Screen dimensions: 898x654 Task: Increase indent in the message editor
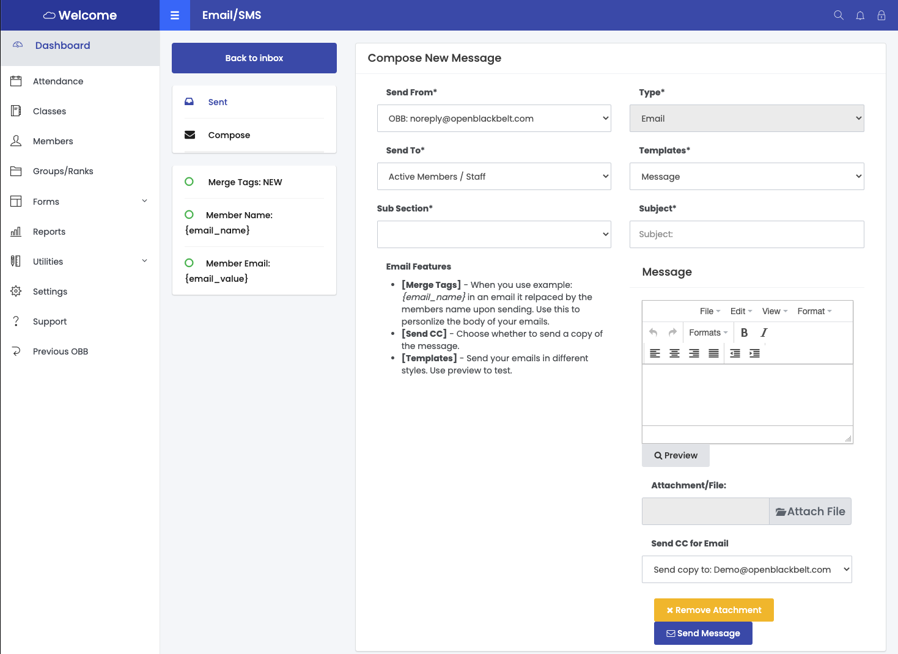[x=754, y=353]
